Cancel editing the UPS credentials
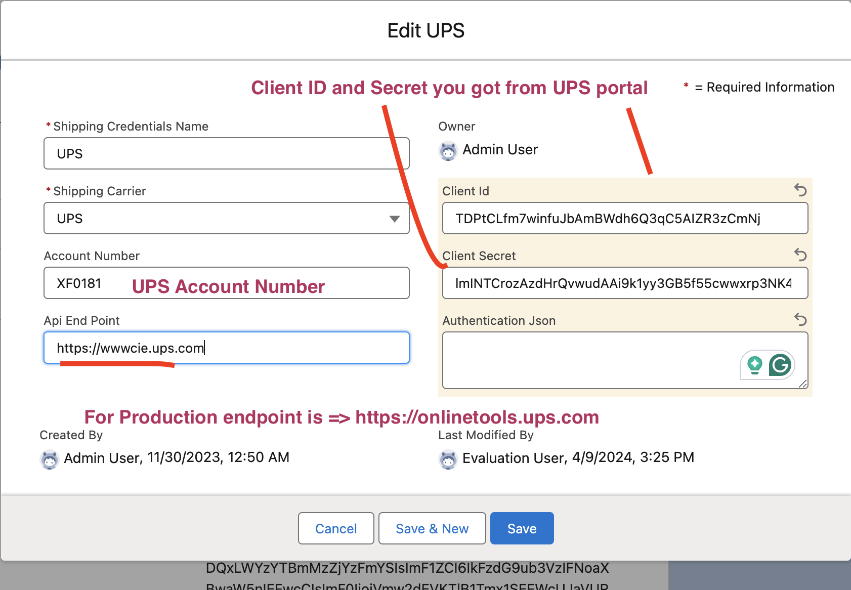The height and width of the screenshot is (590, 851). tap(335, 528)
